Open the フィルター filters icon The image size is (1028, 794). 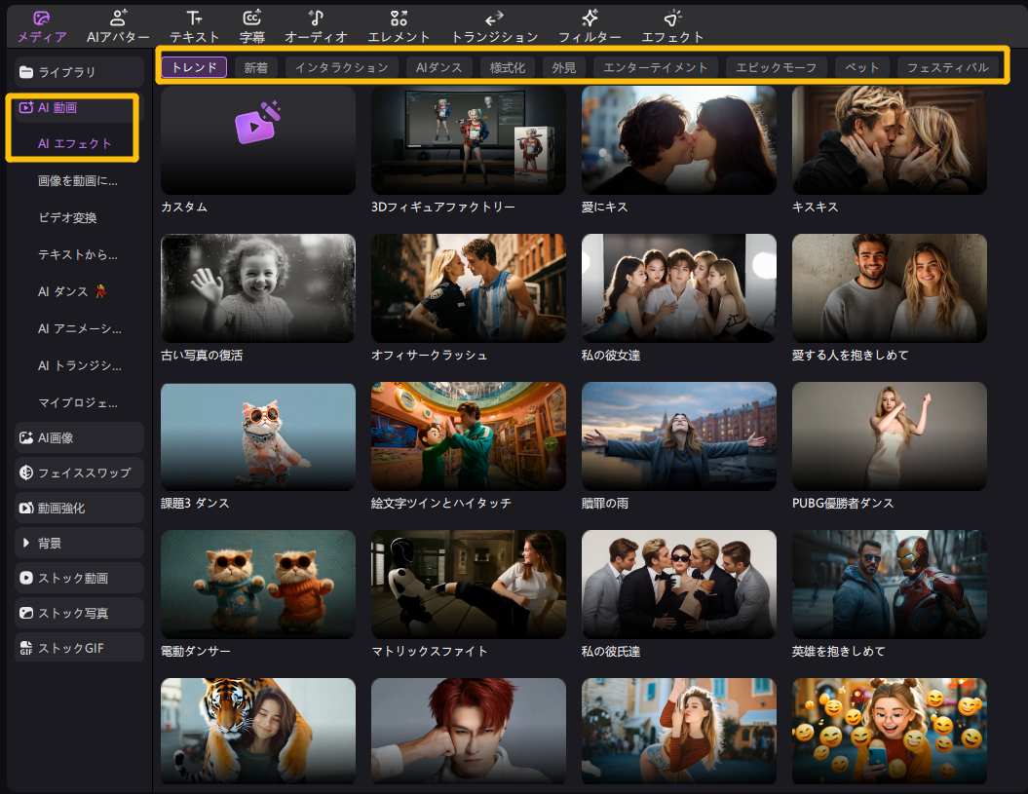point(590,19)
